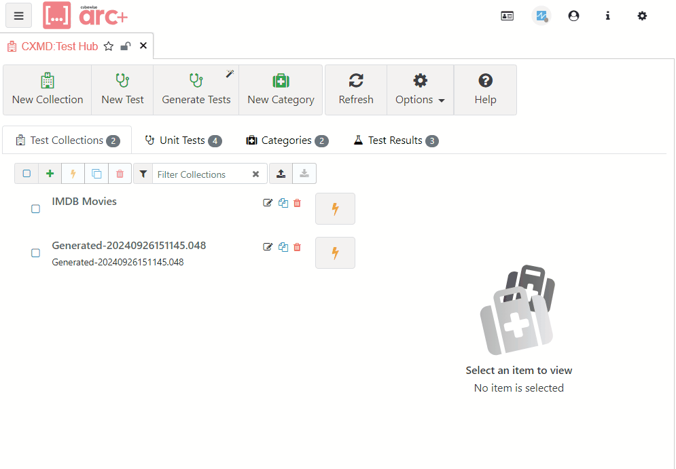The height and width of the screenshot is (469, 676).
Task: Run the Generated-20240926151145.048 collection
Action: pos(335,252)
